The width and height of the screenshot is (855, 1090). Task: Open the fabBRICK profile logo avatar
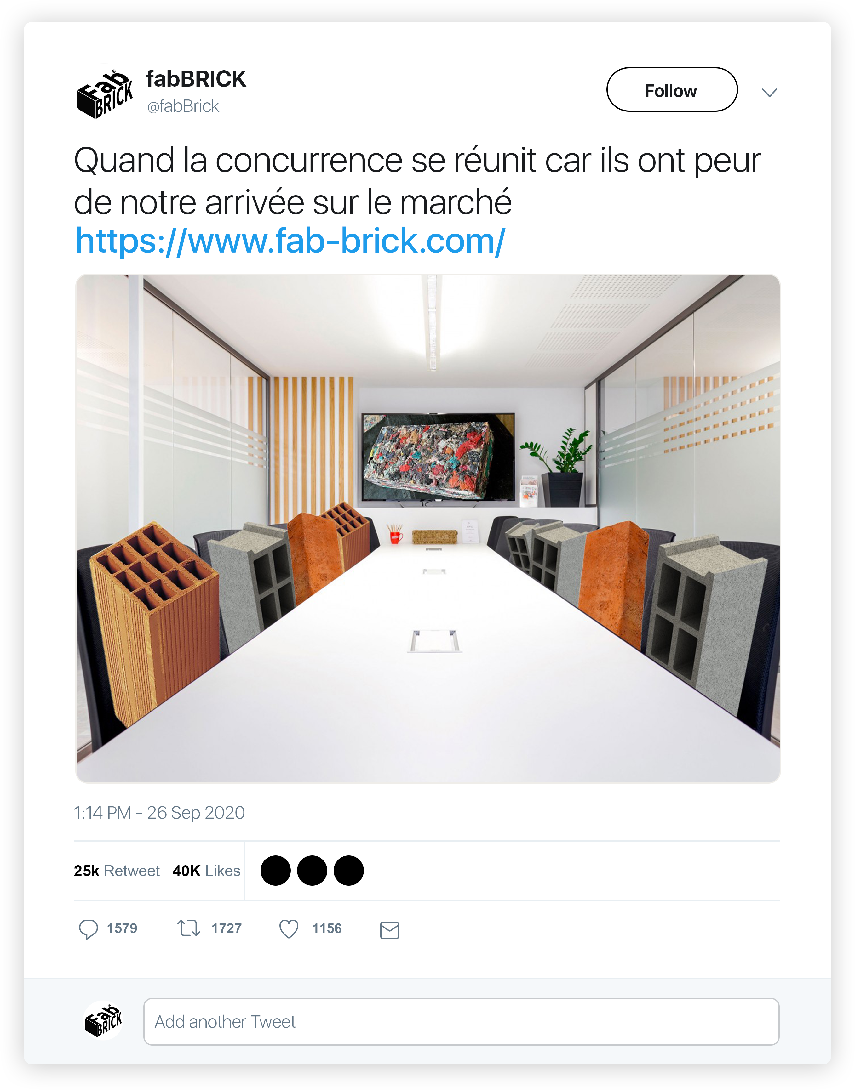105,94
